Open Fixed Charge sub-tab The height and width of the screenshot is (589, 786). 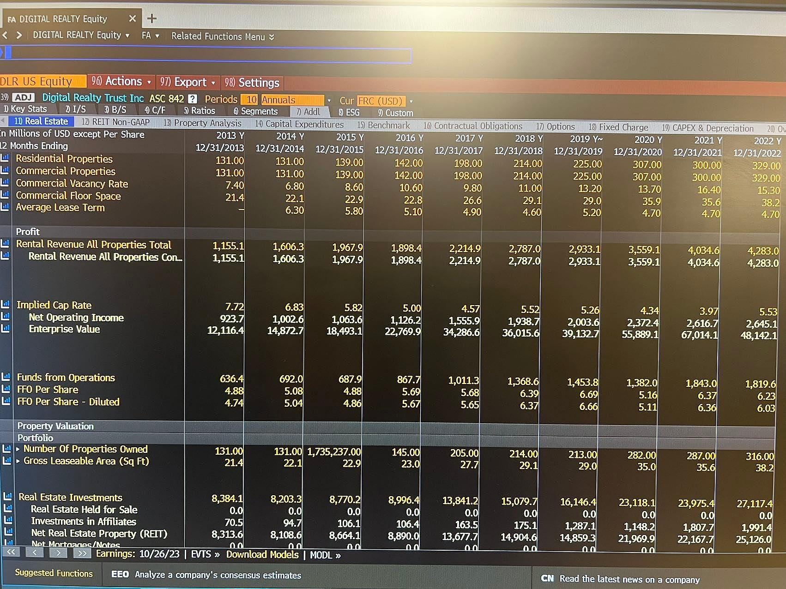point(618,127)
